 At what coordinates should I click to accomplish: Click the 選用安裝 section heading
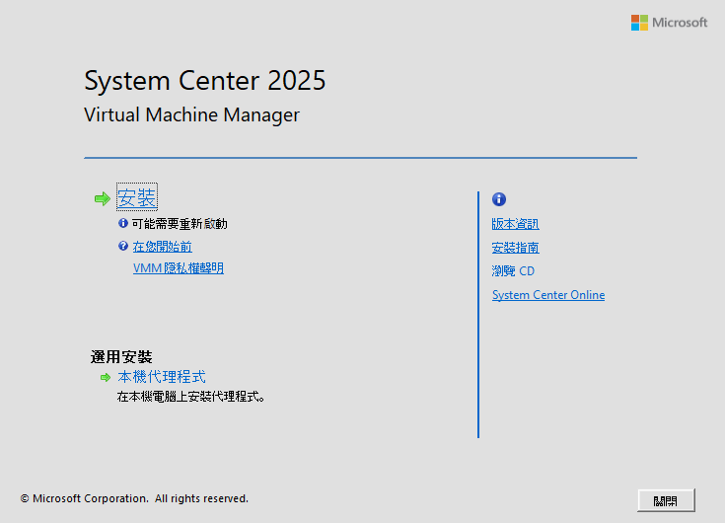point(121,356)
